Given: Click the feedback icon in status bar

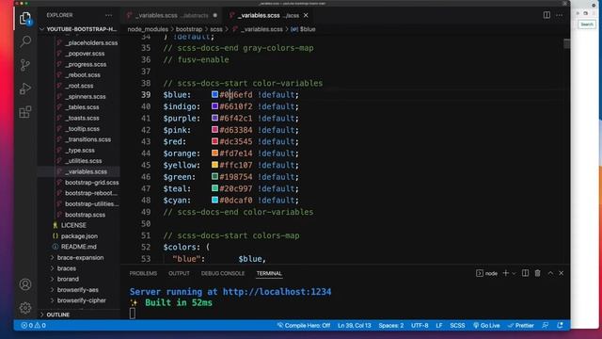Looking at the screenshot, I should [x=546, y=325].
